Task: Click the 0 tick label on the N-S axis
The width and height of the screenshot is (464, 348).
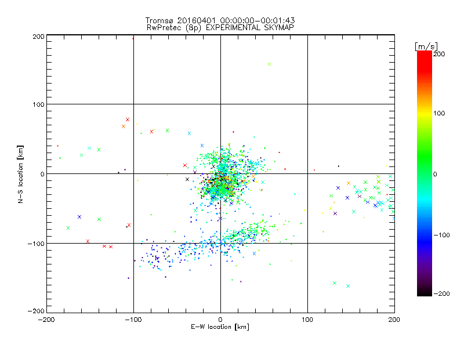Action: point(42,174)
